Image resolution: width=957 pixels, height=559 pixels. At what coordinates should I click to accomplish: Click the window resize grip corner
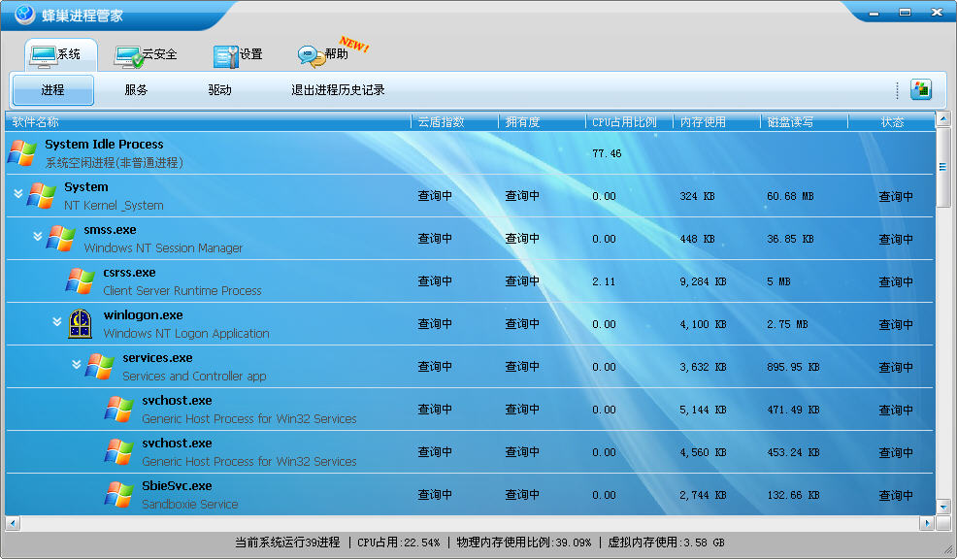[949, 550]
